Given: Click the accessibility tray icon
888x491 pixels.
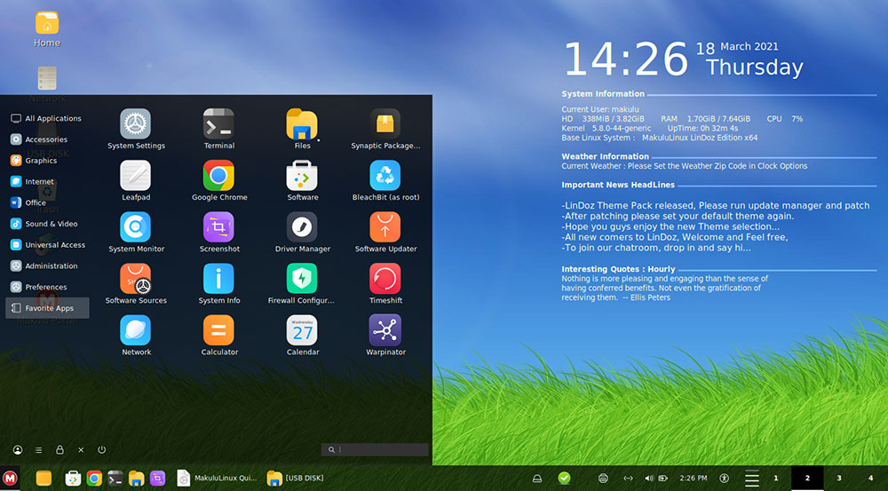Looking at the screenshot, I should click(724, 479).
